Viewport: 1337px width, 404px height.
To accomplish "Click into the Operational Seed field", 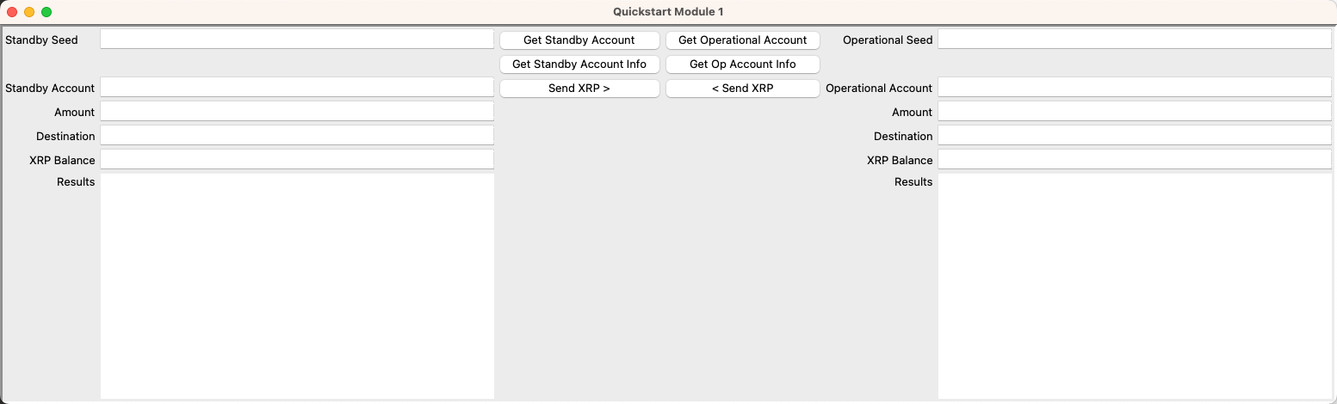I will [x=1134, y=40].
